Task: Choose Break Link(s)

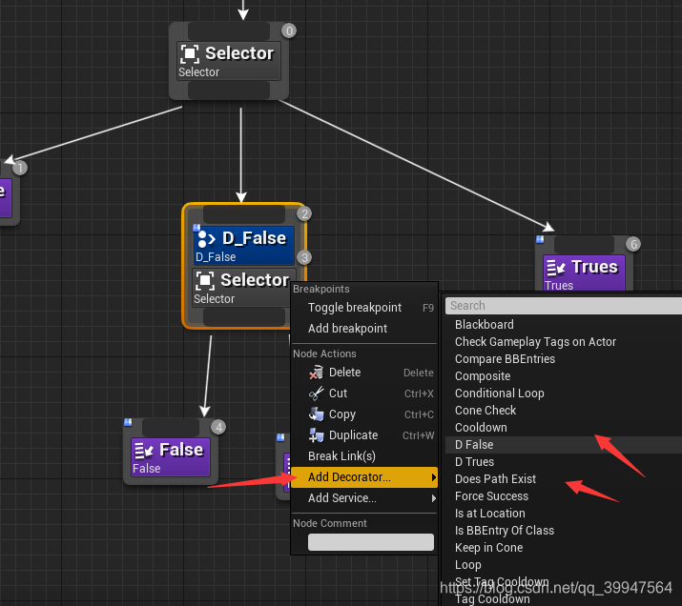Action: click(x=363, y=456)
